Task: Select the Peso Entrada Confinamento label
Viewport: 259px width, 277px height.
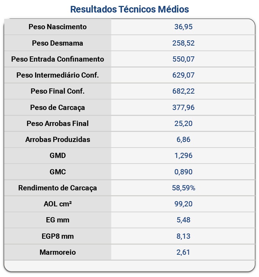Action: click(58, 59)
